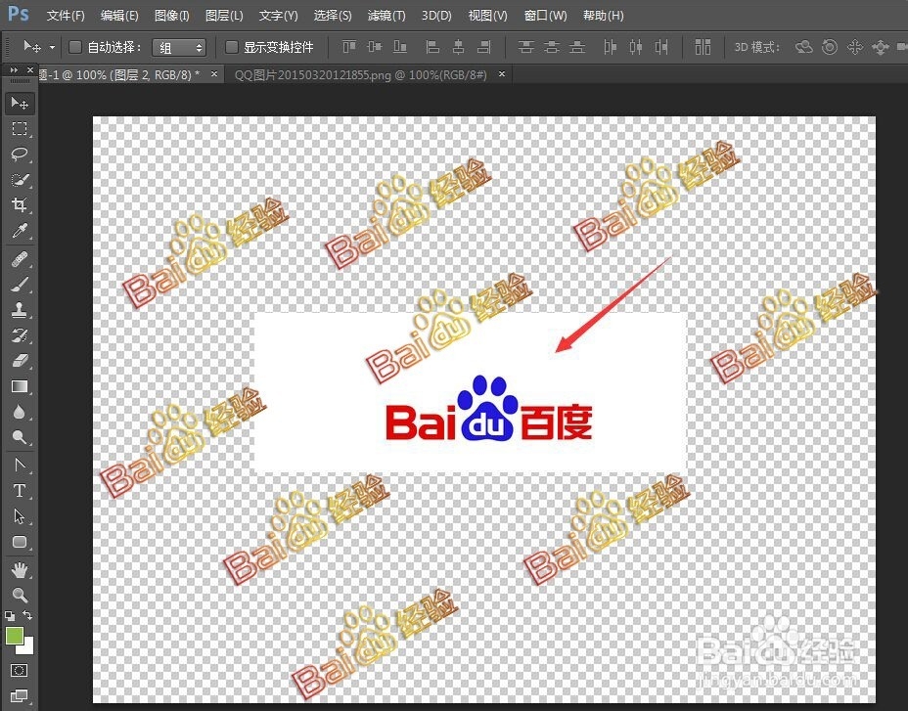Viewport: 908px width, 711px height.
Task: Select the Spot Healing Brush tool
Action: (20, 259)
